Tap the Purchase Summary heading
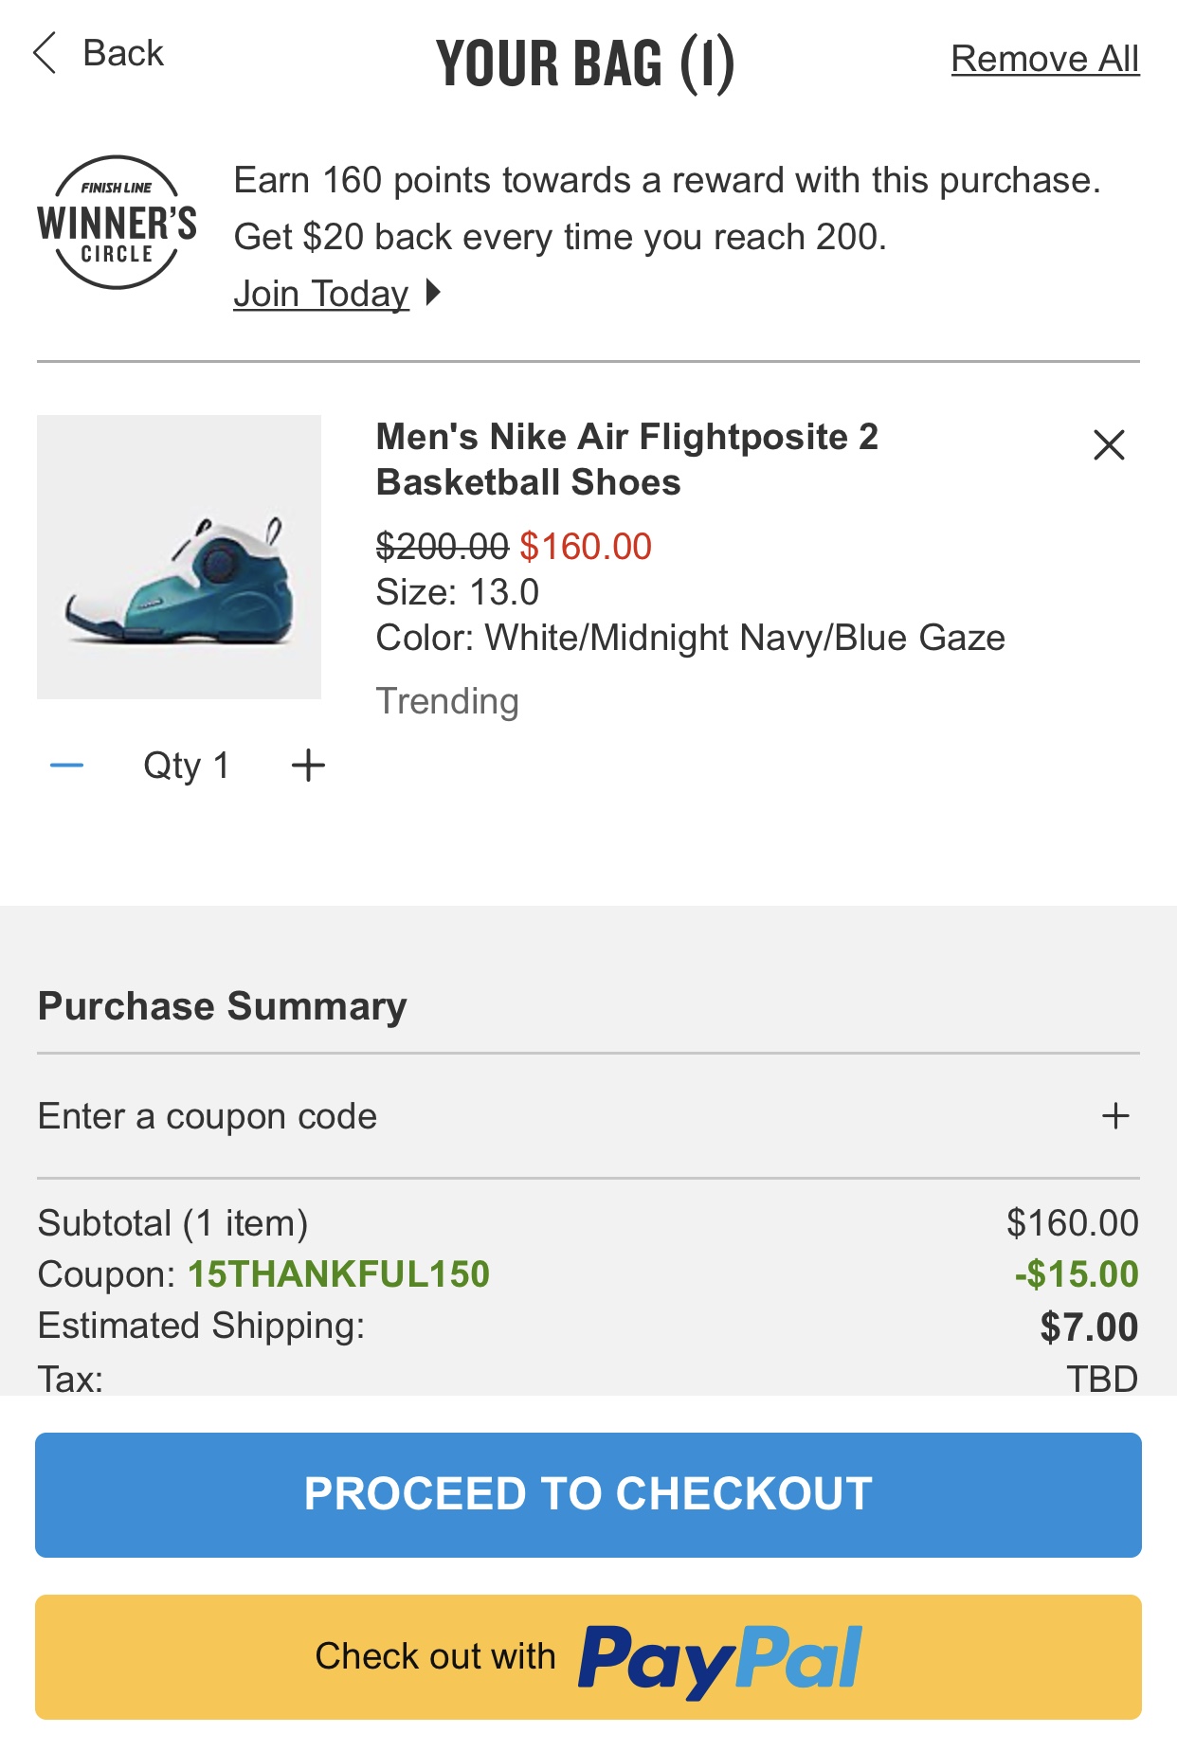 click(x=223, y=1006)
